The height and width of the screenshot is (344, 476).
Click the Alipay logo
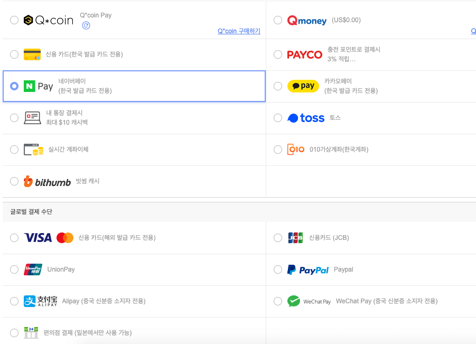[x=40, y=301]
